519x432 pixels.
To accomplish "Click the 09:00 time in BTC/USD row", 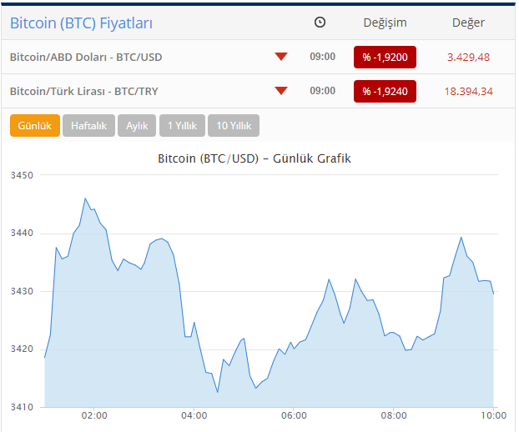I will (x=322, y=57).
